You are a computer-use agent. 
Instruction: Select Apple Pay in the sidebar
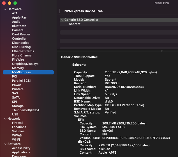click(x=19, y=17)
